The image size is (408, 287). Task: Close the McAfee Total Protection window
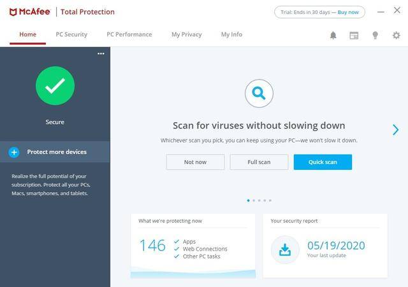coord(397,10)
